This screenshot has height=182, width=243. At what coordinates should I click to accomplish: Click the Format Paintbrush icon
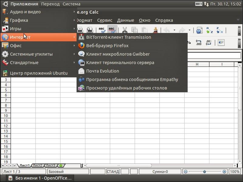tap(156, 30)
